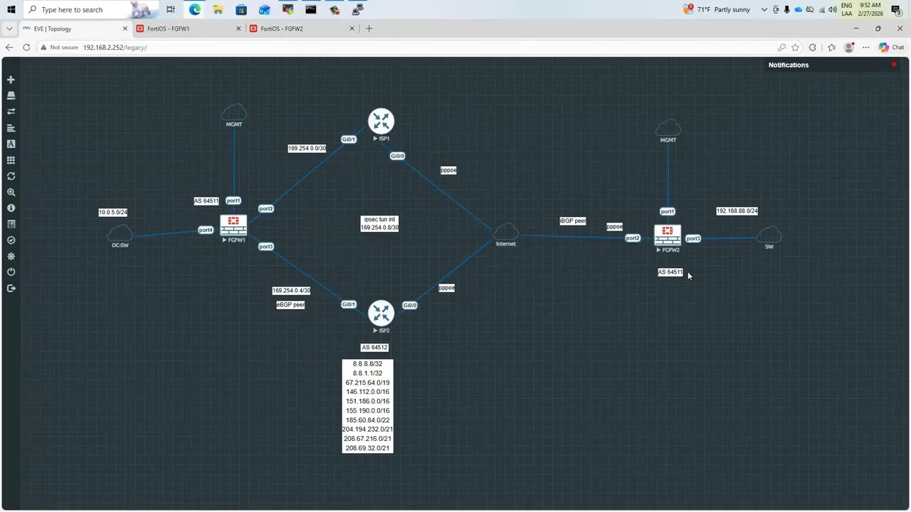Open the Favorites list toolbar icon
This screenshot has height=512, width=911.
[831, 47]
